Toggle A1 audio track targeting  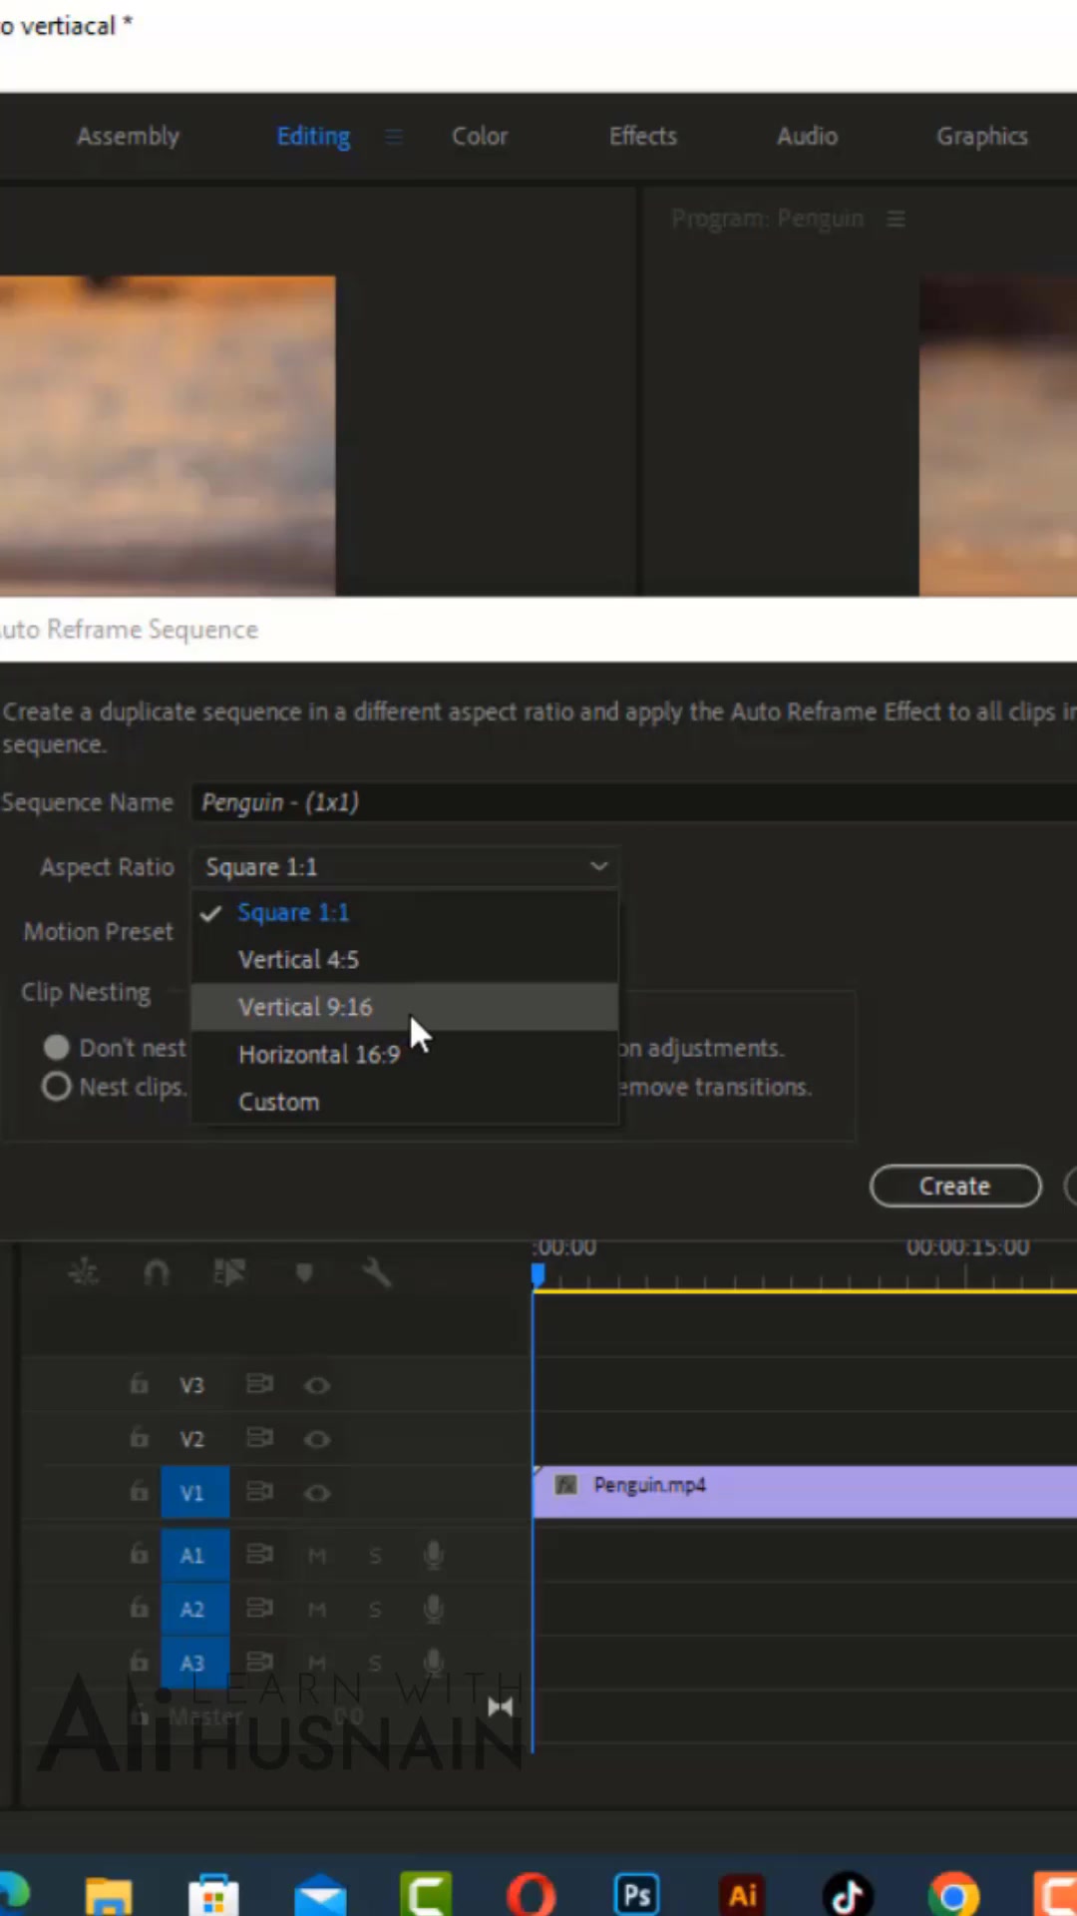click(194, 1555)
